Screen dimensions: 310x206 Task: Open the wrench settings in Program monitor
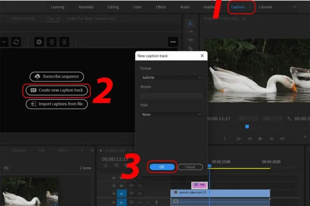click(289, 118)
